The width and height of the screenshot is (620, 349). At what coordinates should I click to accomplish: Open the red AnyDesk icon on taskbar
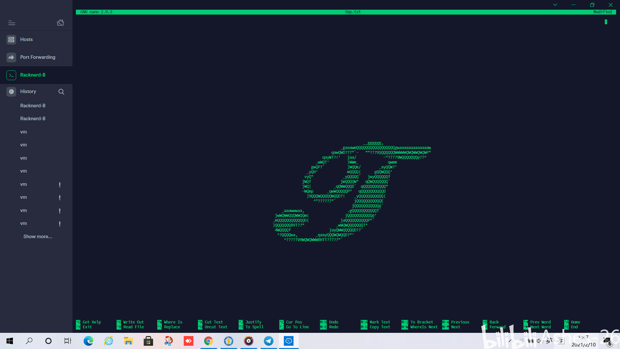188,341
